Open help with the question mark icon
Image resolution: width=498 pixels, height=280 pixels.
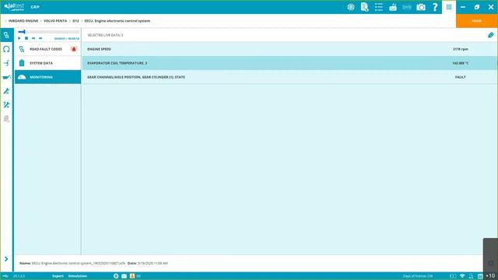click(435, 7)
